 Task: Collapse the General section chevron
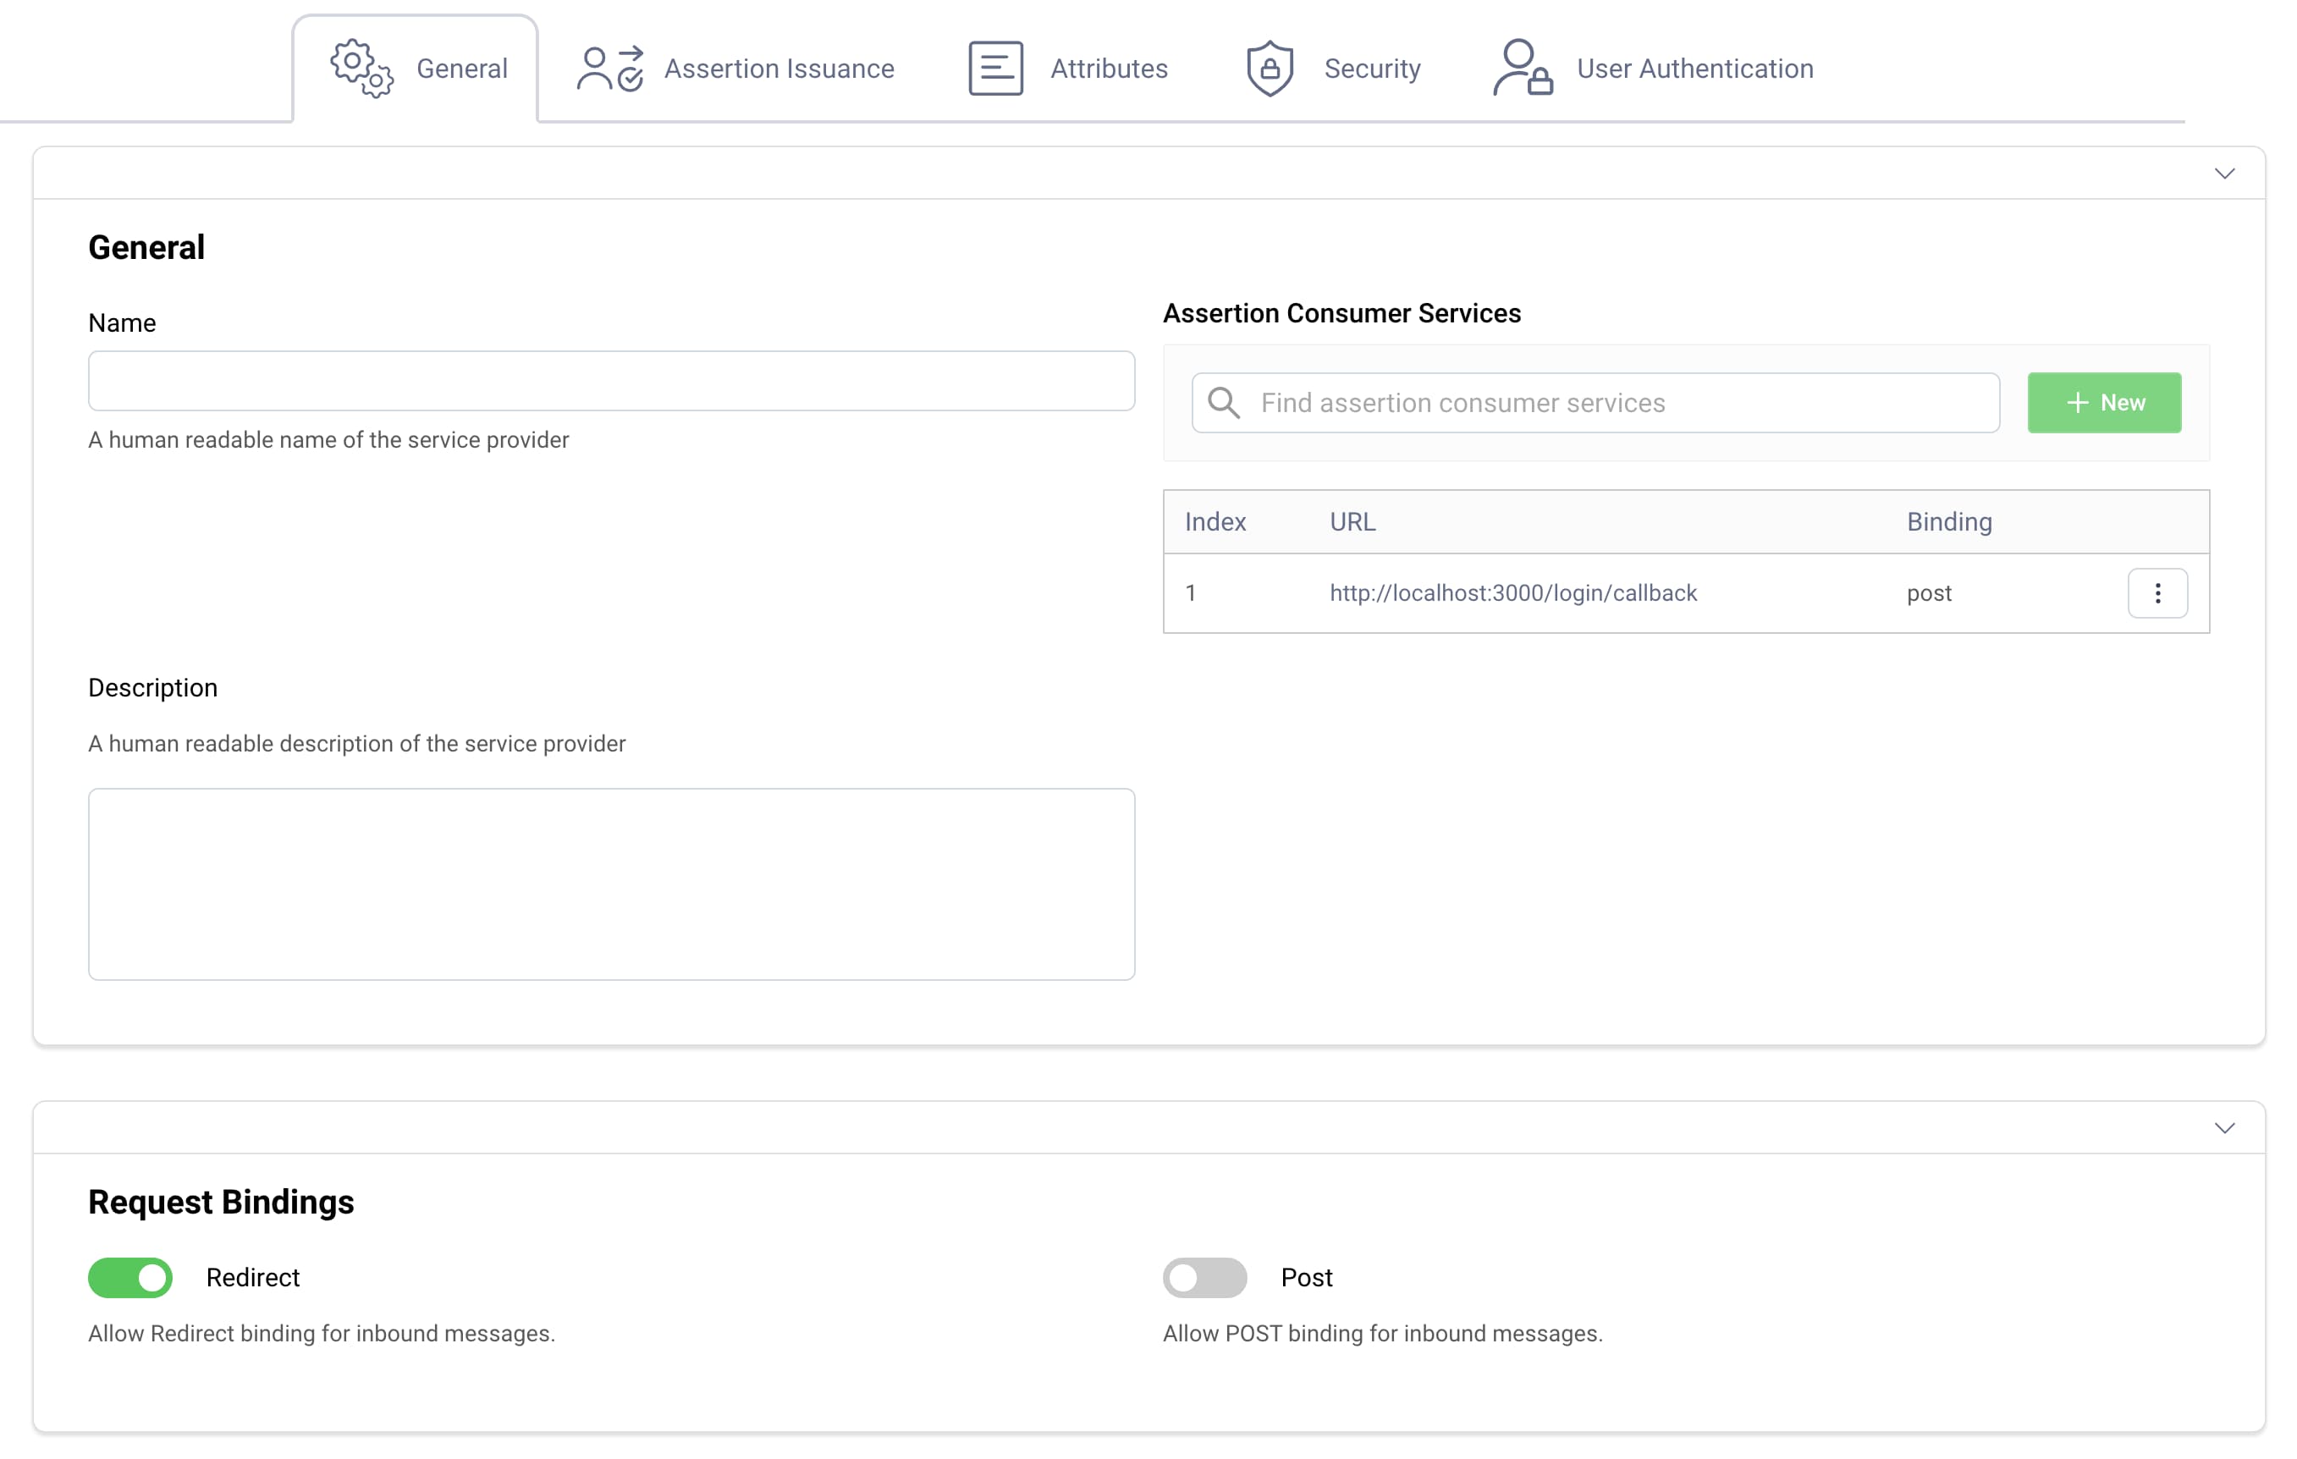(x=2225, y=173)
